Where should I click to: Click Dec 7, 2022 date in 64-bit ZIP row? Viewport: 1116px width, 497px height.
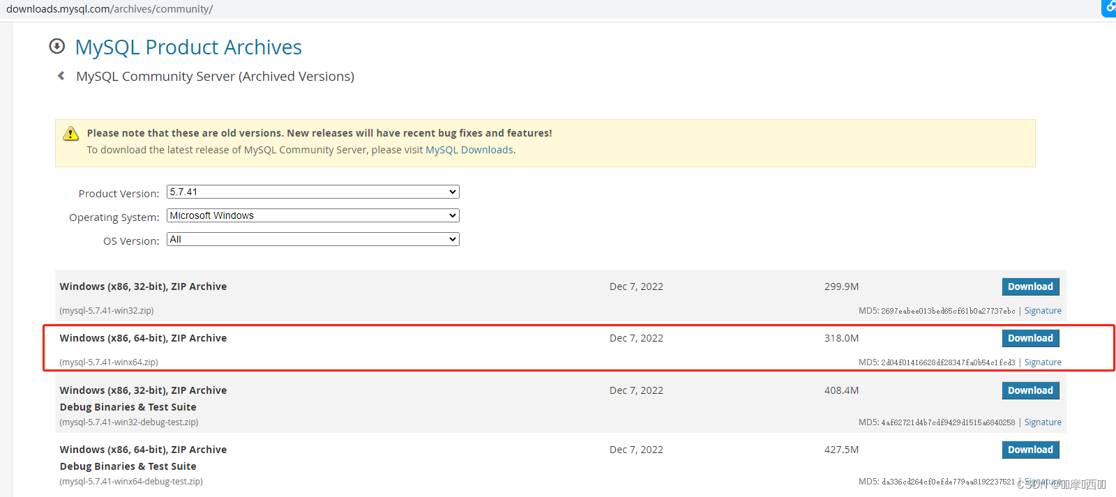click(x=636, y=338)
